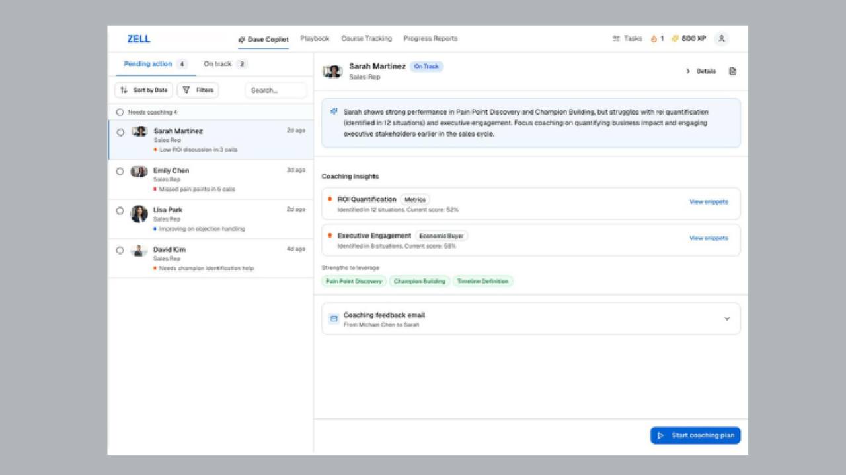This screenshot has height=475, width=846.
Task: Open the user profile icon
Action: [x=722, y=39]
